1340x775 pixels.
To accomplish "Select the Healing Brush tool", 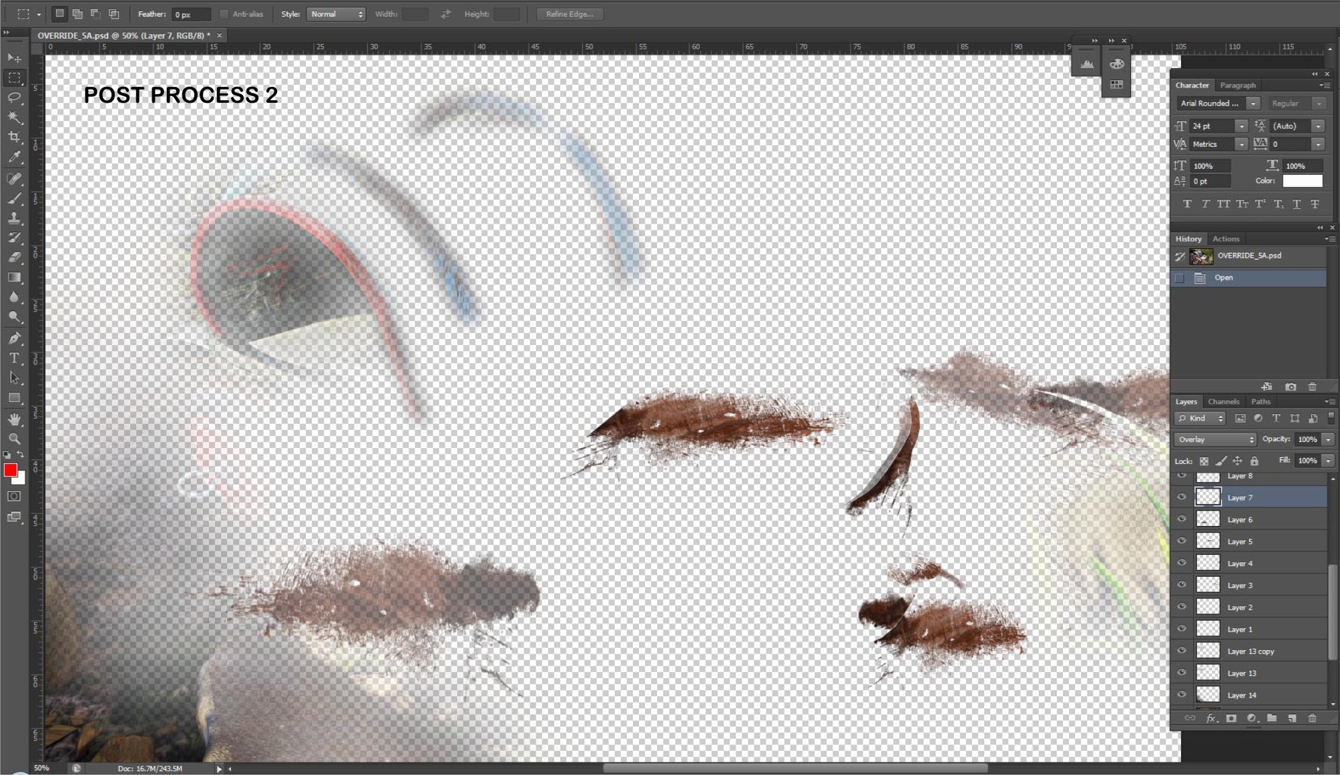I will pyautogui.click(x=14, y=178).
